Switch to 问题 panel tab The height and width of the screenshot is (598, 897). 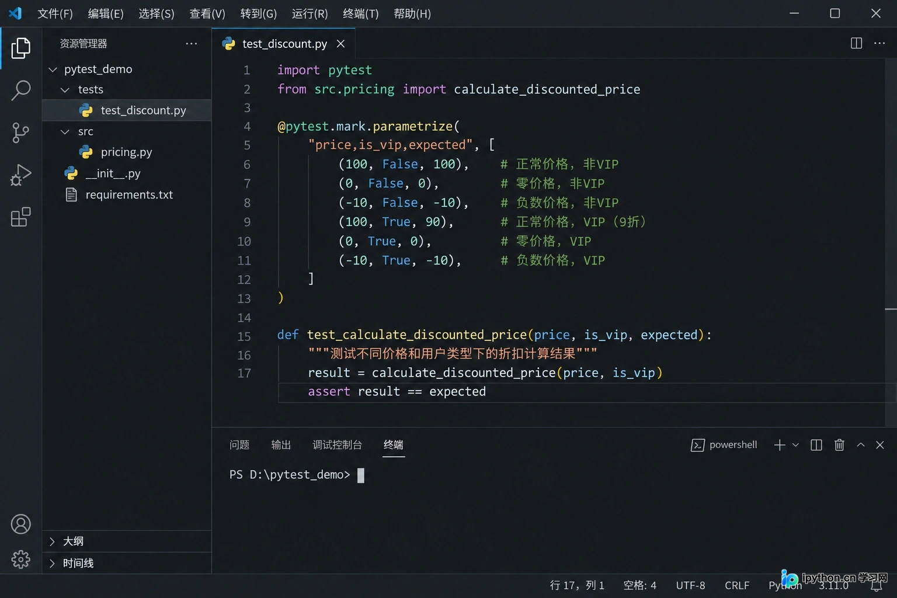(x=239, y=445)
